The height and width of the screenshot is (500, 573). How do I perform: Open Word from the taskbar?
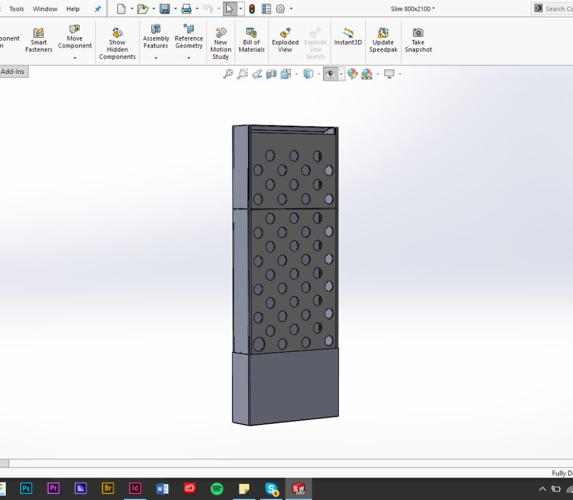pos(162,489)
